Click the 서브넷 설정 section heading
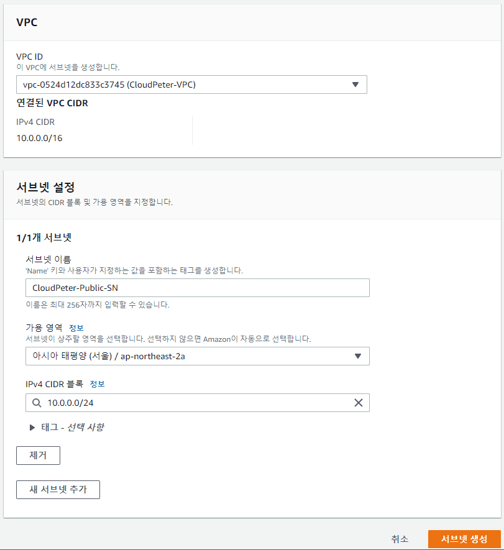Viewport: 504px width, 550px height. coord(46,187)
